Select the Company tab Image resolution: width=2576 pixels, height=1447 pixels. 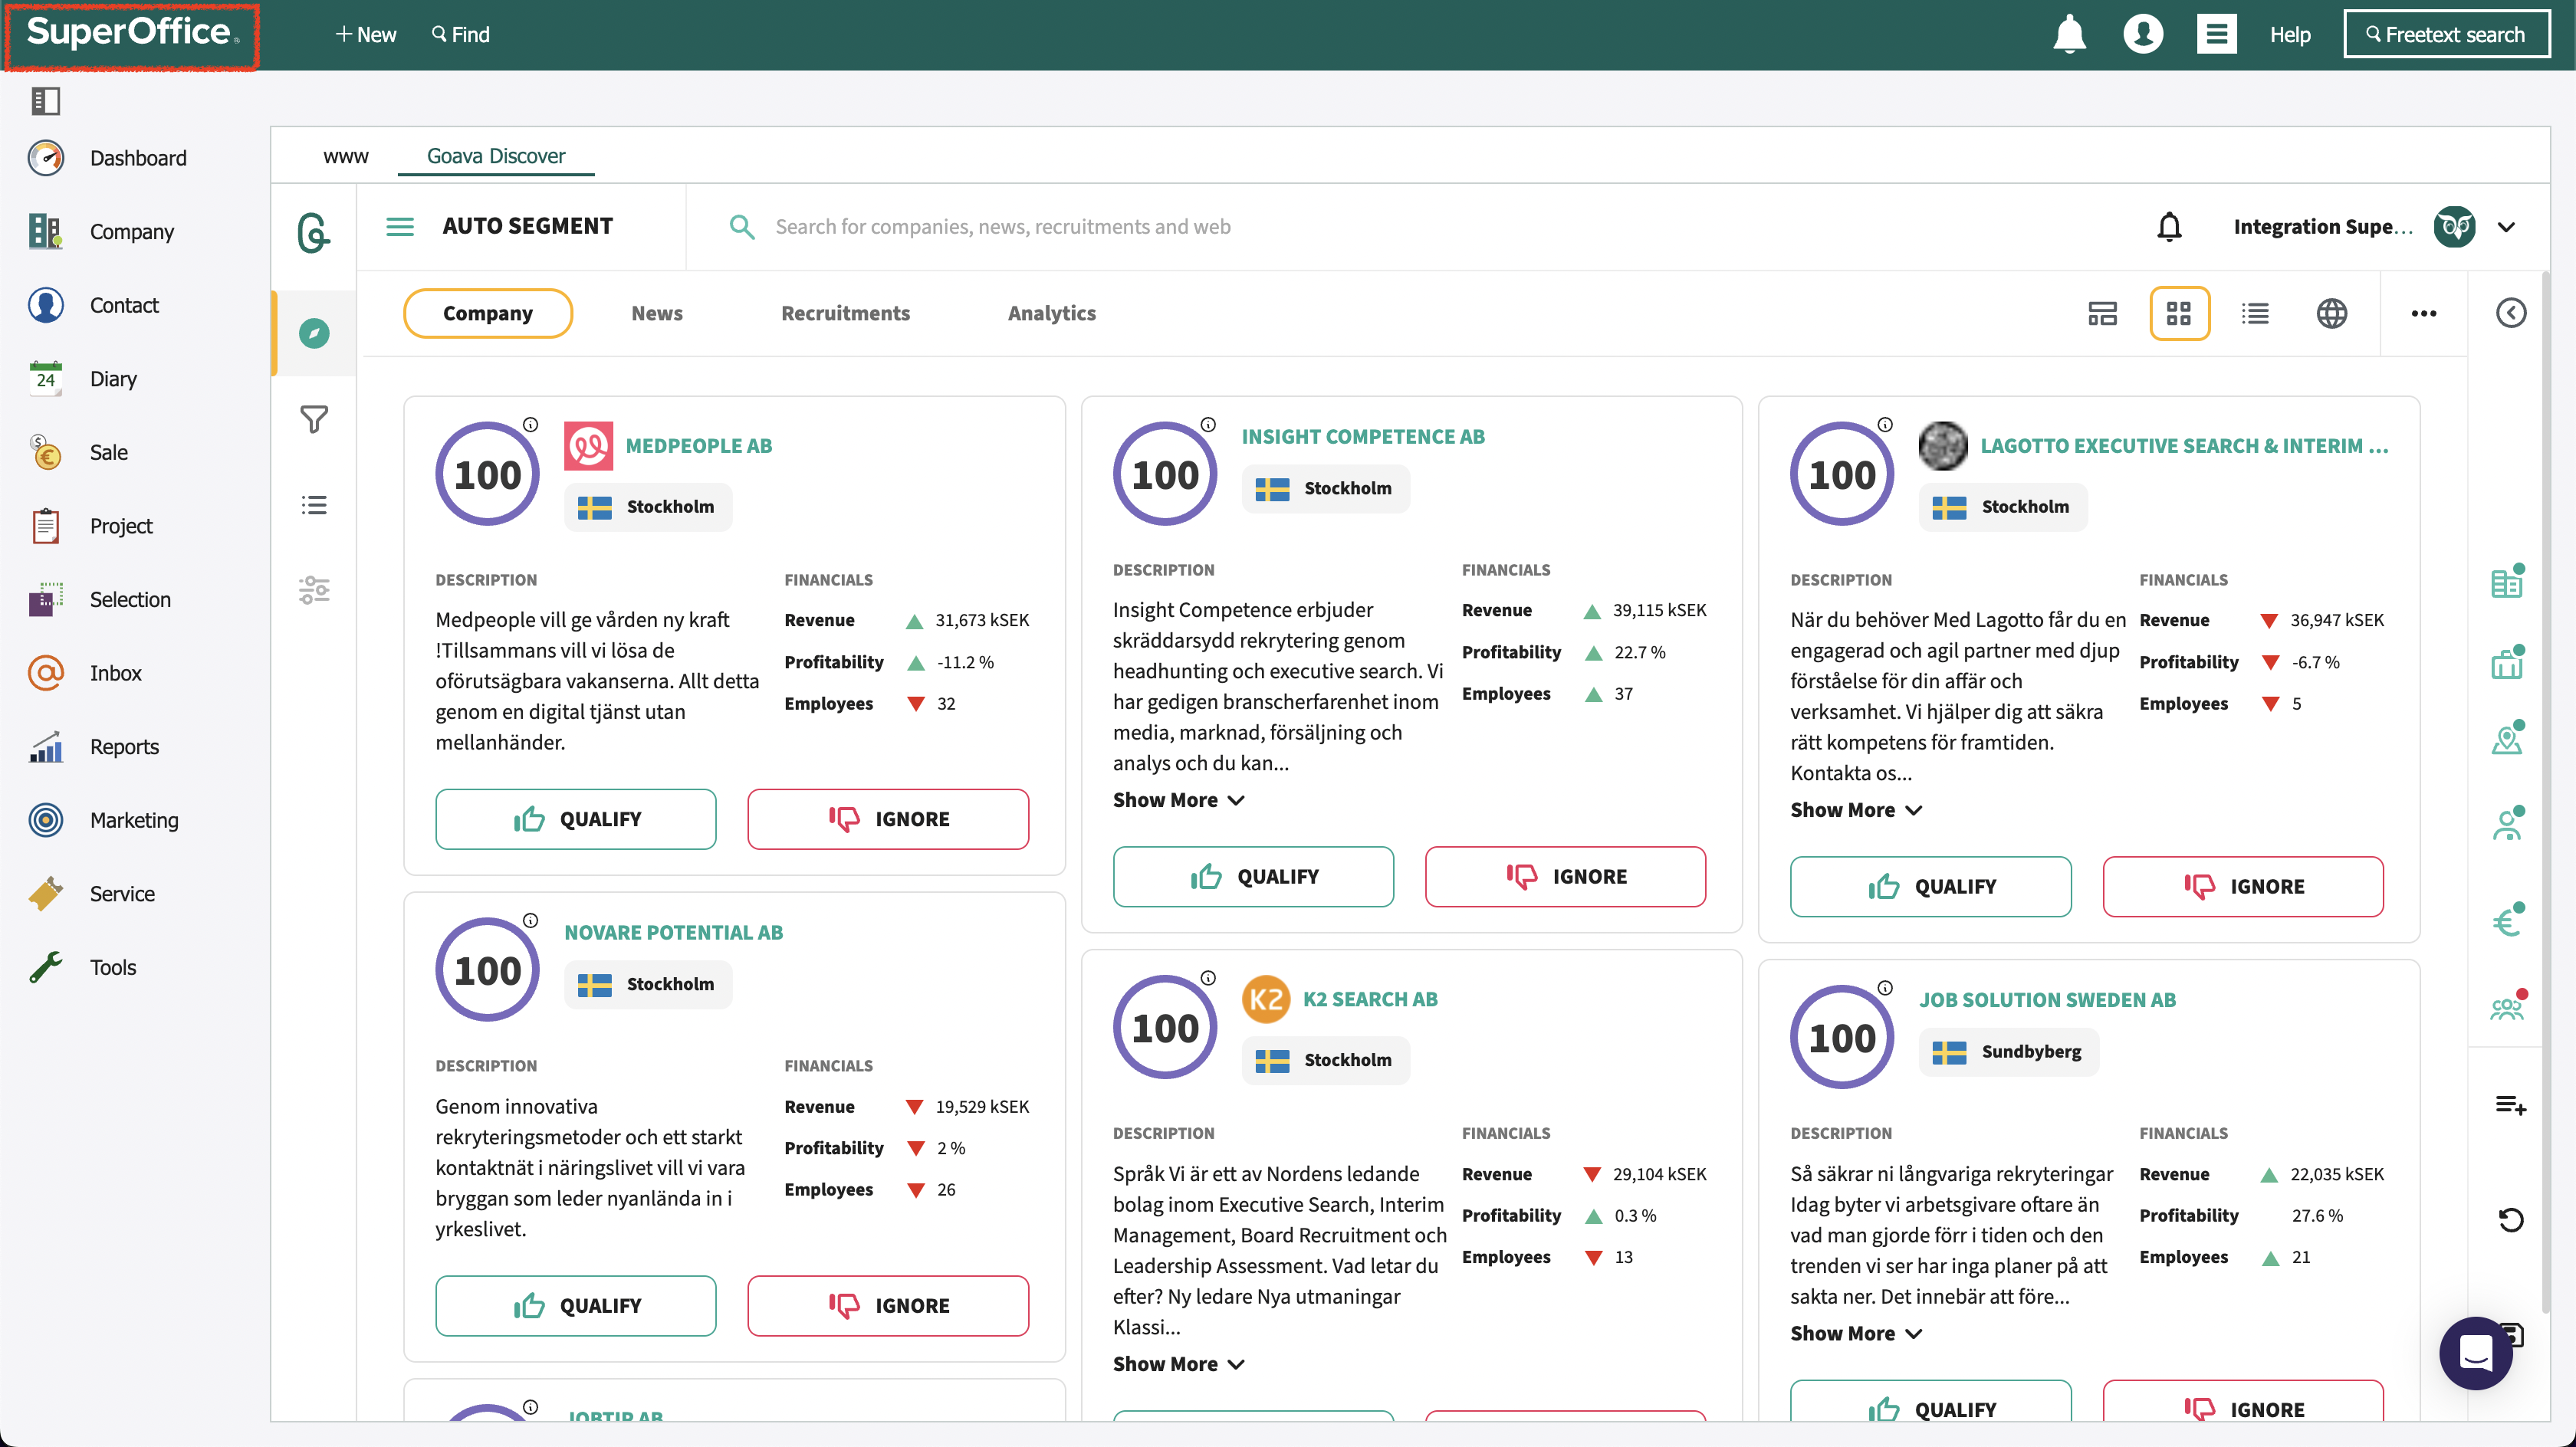coord(488,313)
